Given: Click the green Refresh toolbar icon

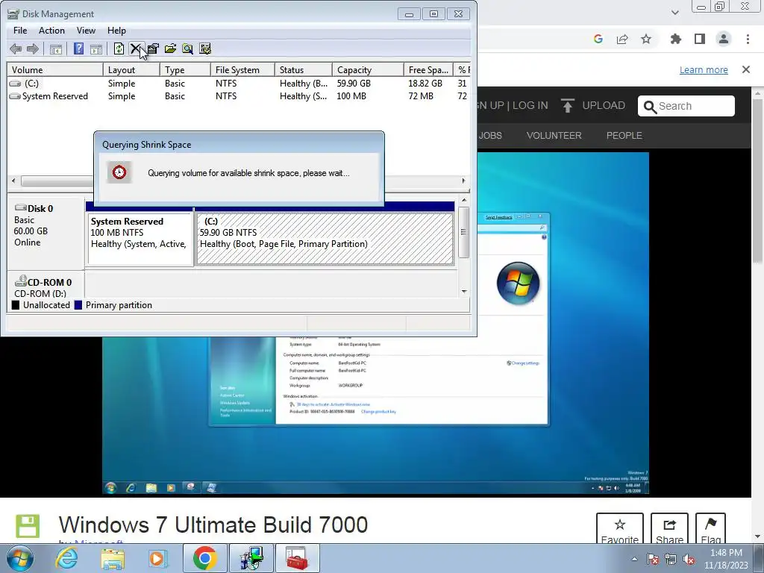Looking at the screenshot, I should pyautogui.click(x=119, y=48).
